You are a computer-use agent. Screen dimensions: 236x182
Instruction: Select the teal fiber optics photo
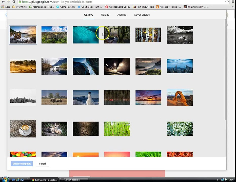(86, 35)
